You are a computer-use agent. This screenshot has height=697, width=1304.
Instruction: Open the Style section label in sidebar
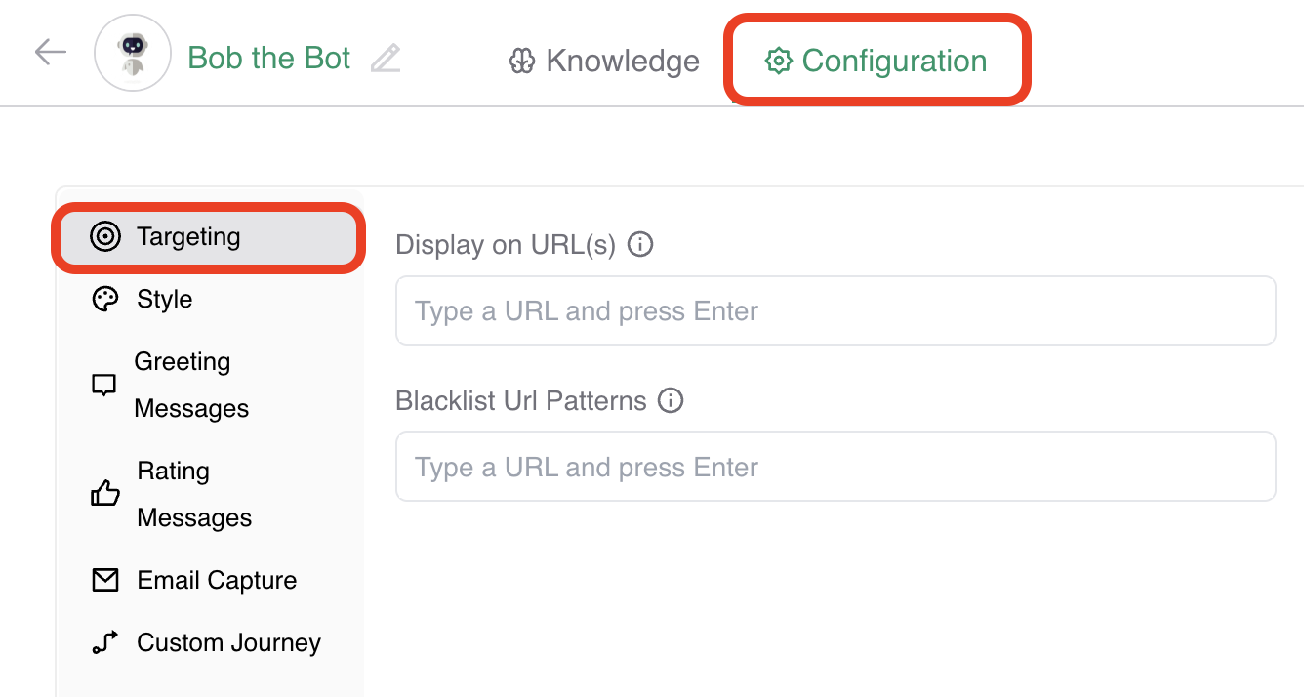coord(165,299)
